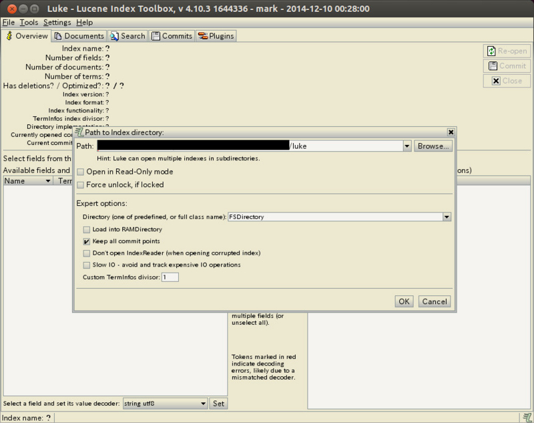Click the Luke icon in status bar
The image size is (534, 423).
tap(527, 418)
